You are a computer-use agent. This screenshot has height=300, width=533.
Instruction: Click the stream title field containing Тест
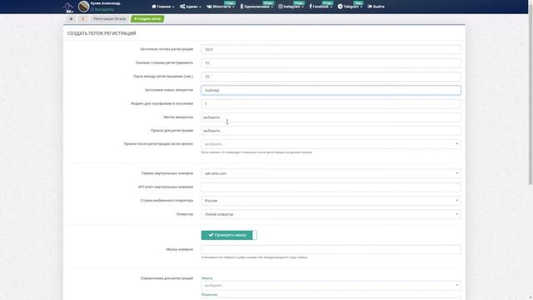(x=331, y=49)
